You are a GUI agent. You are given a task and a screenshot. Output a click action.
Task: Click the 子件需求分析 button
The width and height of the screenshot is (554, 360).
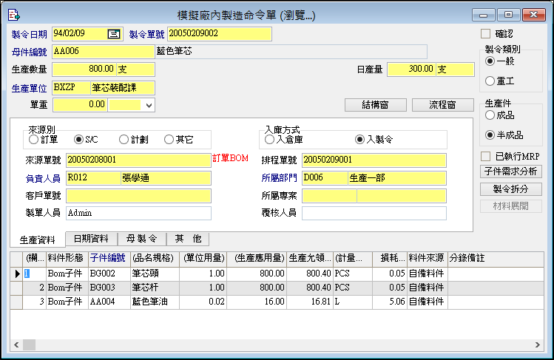coord(510,171)
